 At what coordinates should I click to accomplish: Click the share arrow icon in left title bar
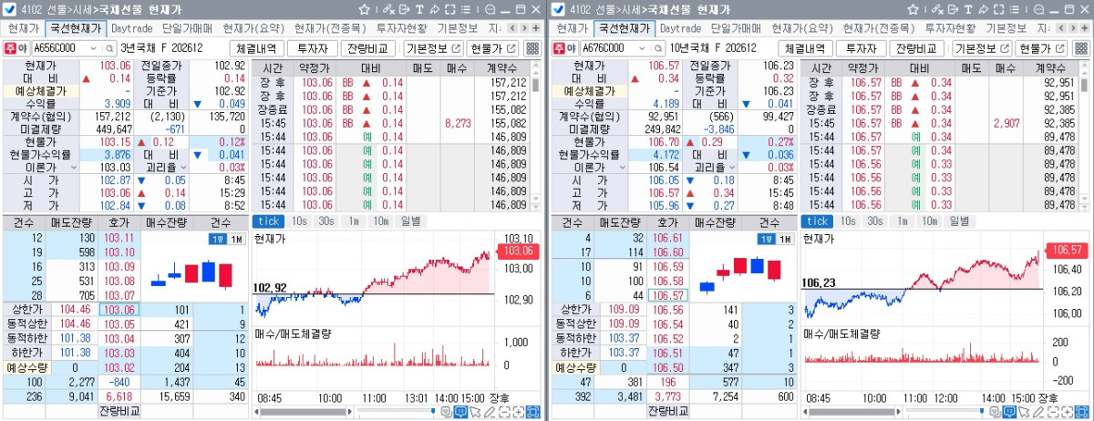click(435, 9)
